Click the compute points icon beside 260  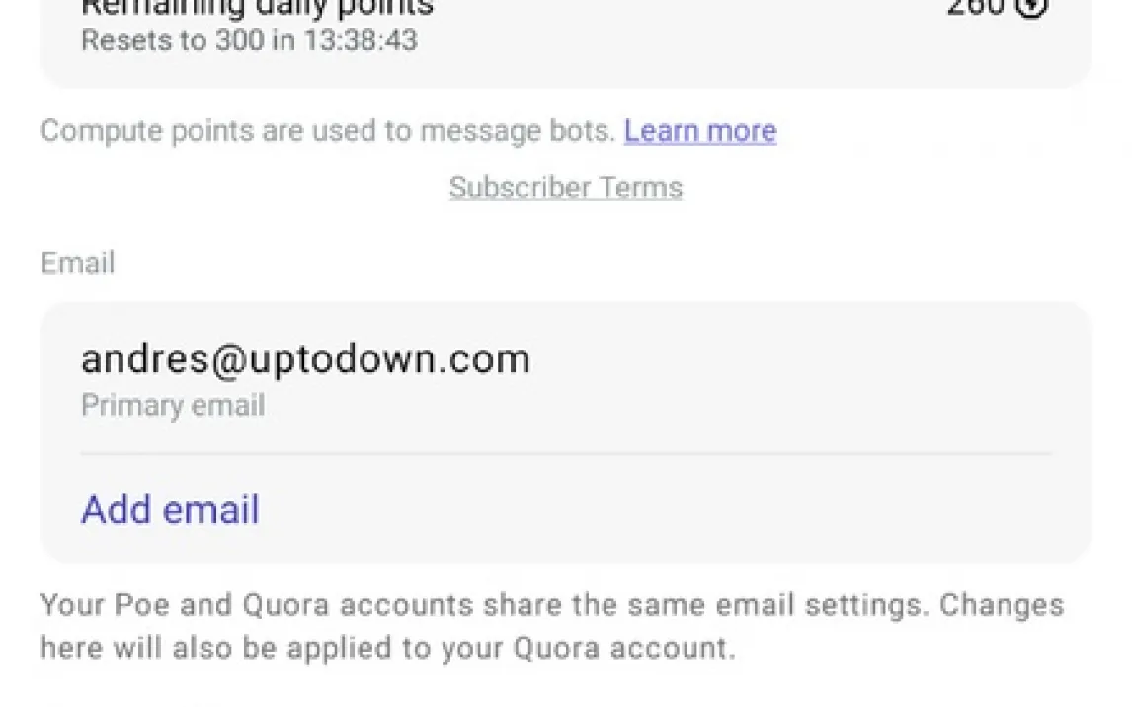point(1031,8)
